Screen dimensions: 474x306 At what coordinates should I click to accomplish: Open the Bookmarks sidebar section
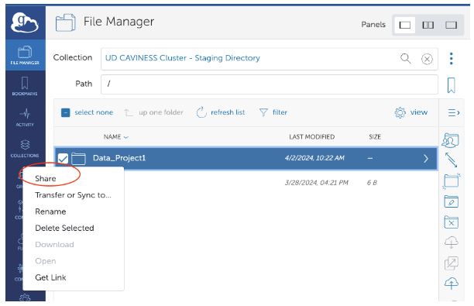25,87
